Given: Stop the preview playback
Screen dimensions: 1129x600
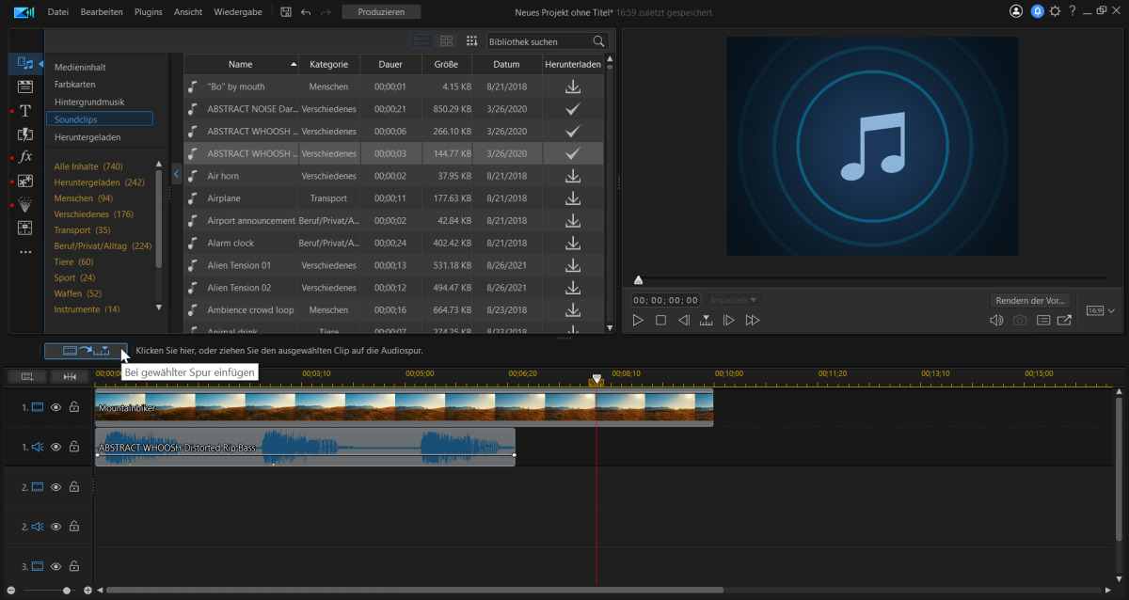Looking at the screenshot, I should point(660,321).
